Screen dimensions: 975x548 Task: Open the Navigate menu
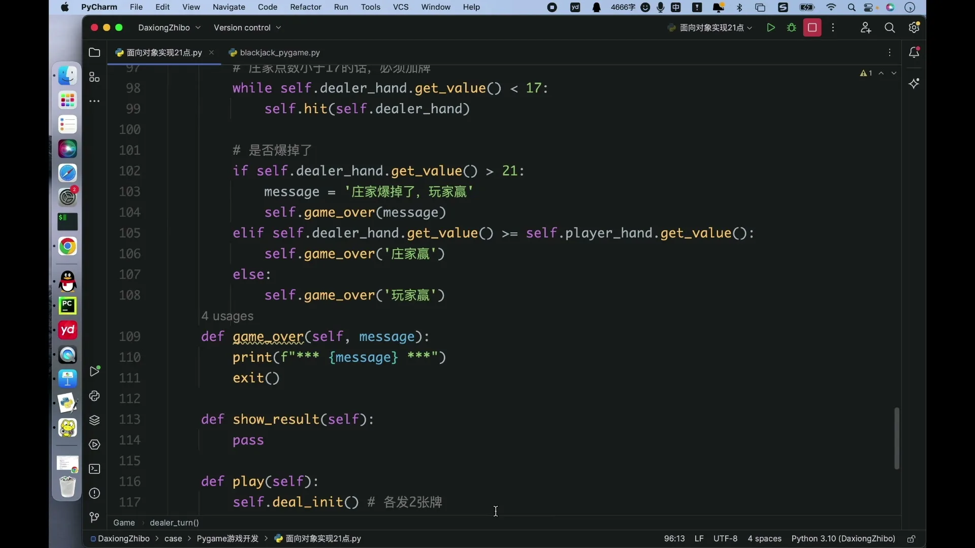[229, 7]
